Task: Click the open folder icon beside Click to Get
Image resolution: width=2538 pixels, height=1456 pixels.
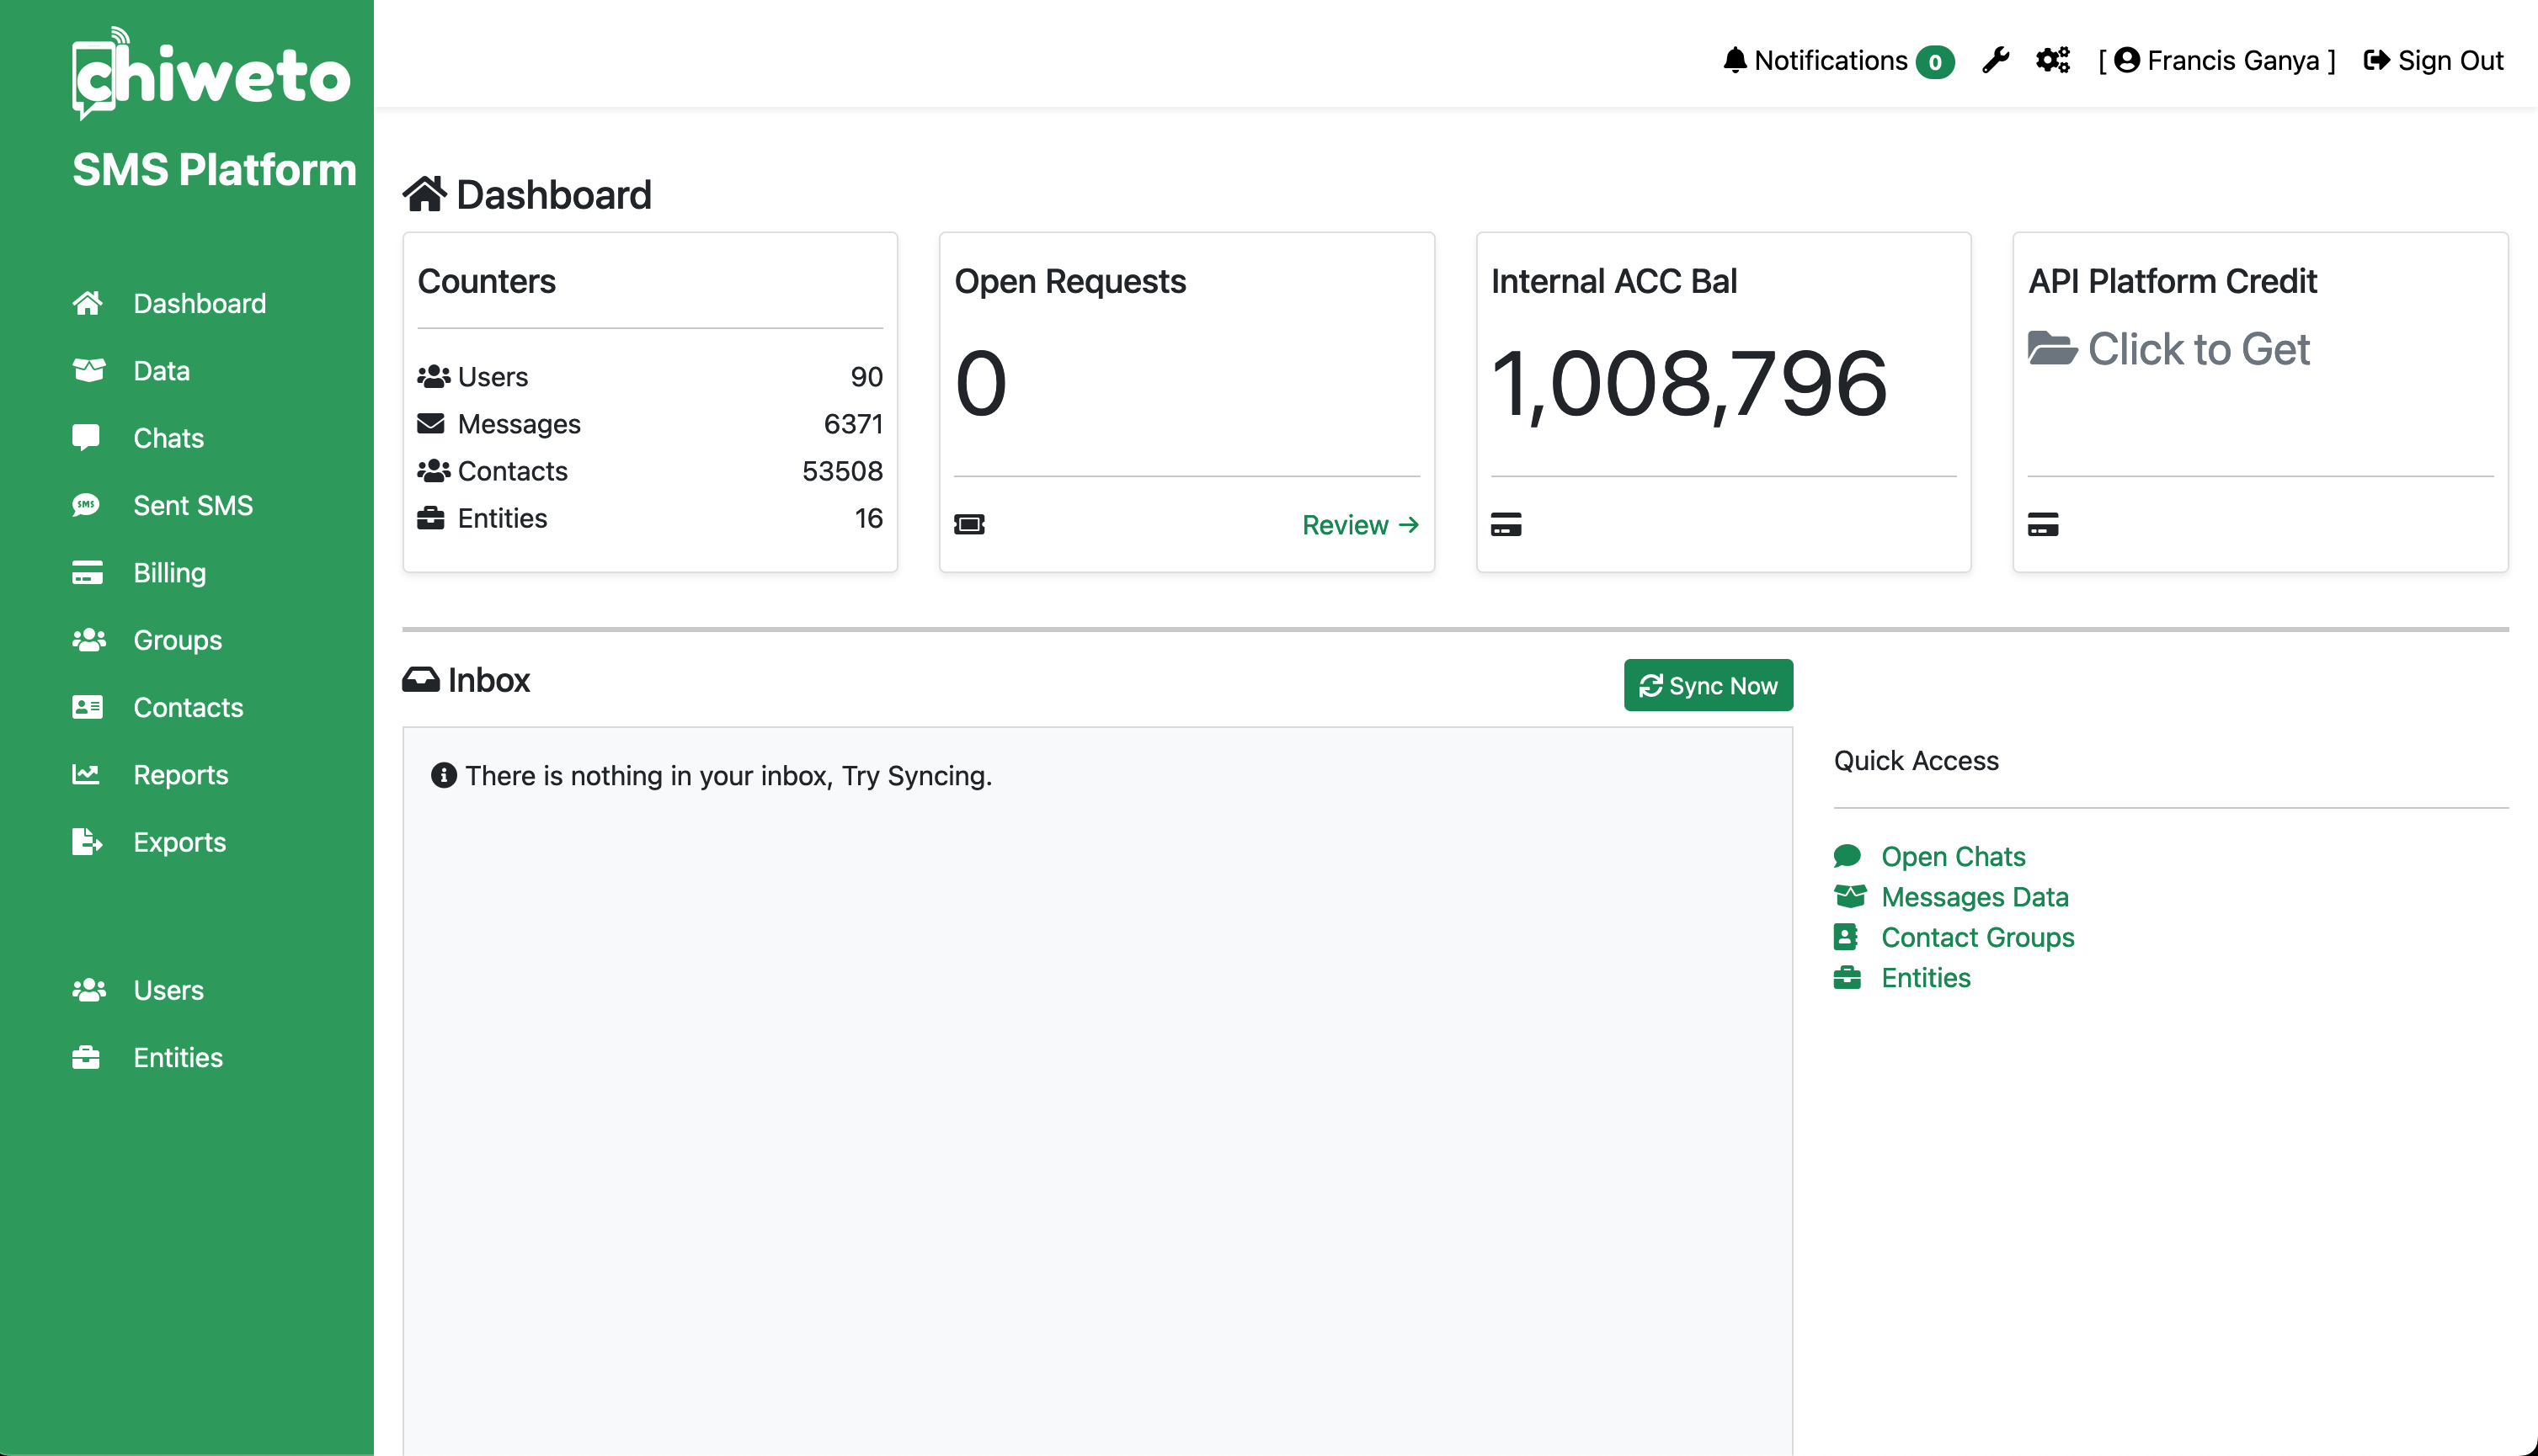Action: (2052, 348)
